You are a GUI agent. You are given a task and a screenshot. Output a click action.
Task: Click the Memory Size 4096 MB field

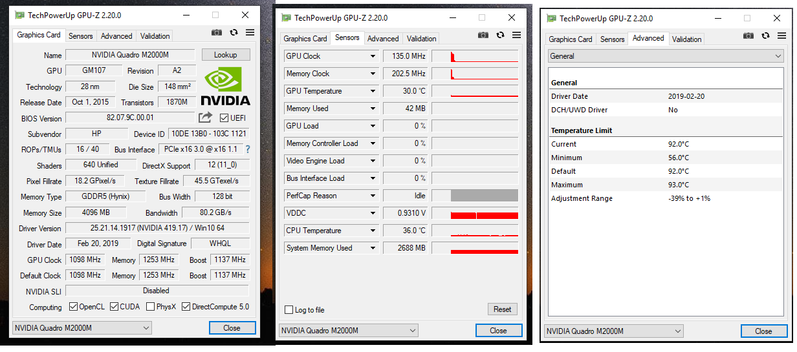pyautogui.click(x=96, y=212)
